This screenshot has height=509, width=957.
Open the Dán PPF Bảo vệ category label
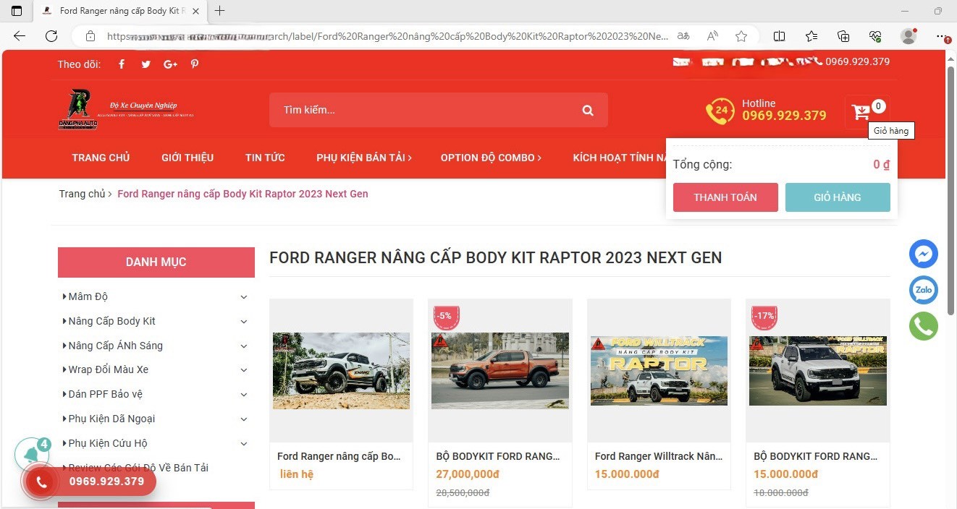(106, 394)
